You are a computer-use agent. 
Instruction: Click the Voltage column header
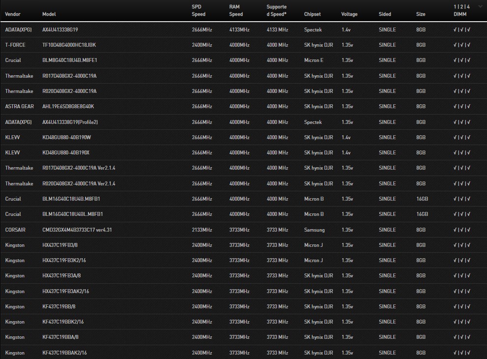(350, 14)
